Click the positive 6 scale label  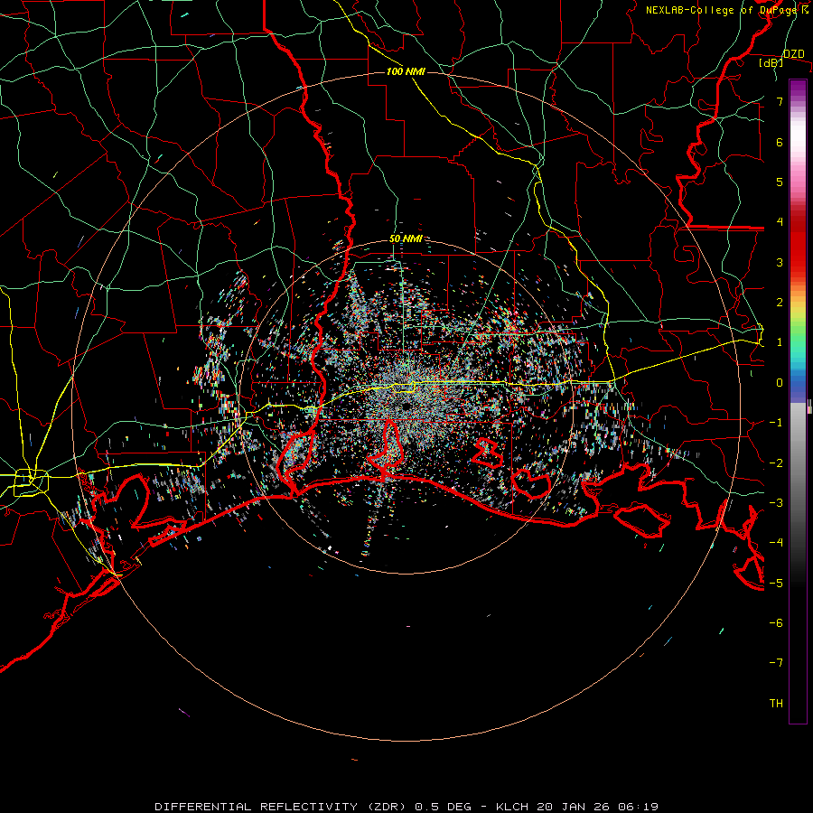[780, 142]
